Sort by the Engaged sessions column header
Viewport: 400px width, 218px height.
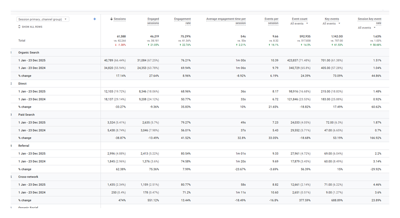click(153, 21)
